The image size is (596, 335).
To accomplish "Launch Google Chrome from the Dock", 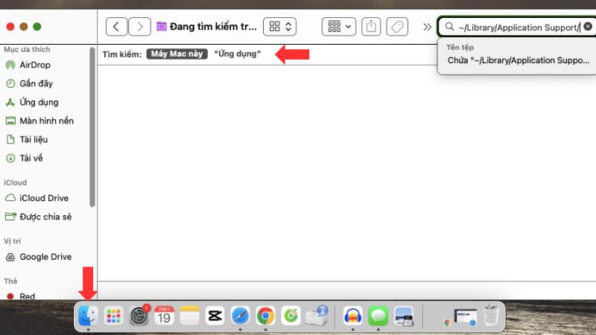I will pyautogui.click(x=265, y=316).
